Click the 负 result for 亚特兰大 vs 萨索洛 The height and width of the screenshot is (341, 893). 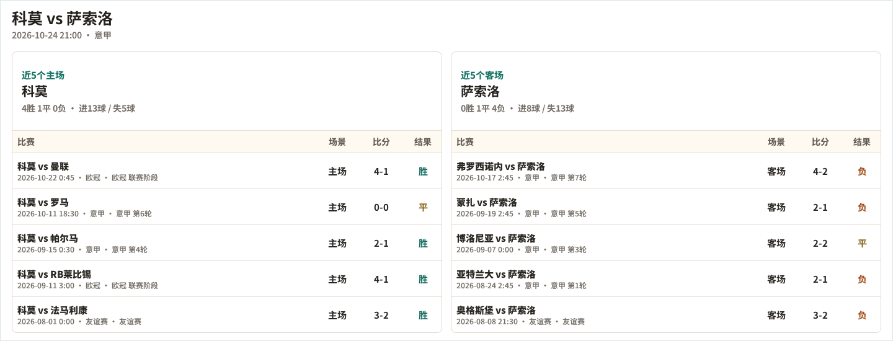(862, 279)
